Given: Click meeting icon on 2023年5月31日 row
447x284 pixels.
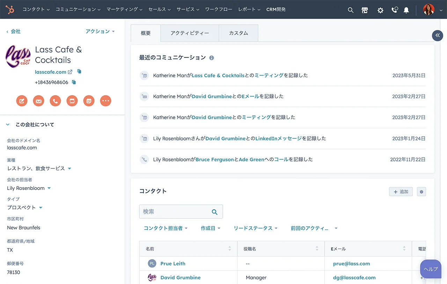Looking at the screenshot, I should click(x=144, y=75).
